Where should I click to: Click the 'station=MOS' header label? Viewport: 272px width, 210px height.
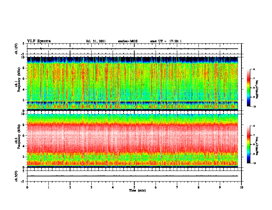128,41
